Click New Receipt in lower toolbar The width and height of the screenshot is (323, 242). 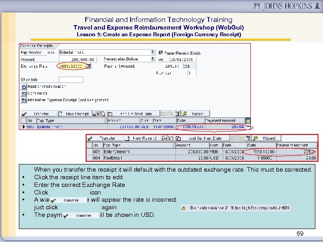[142, 138]
